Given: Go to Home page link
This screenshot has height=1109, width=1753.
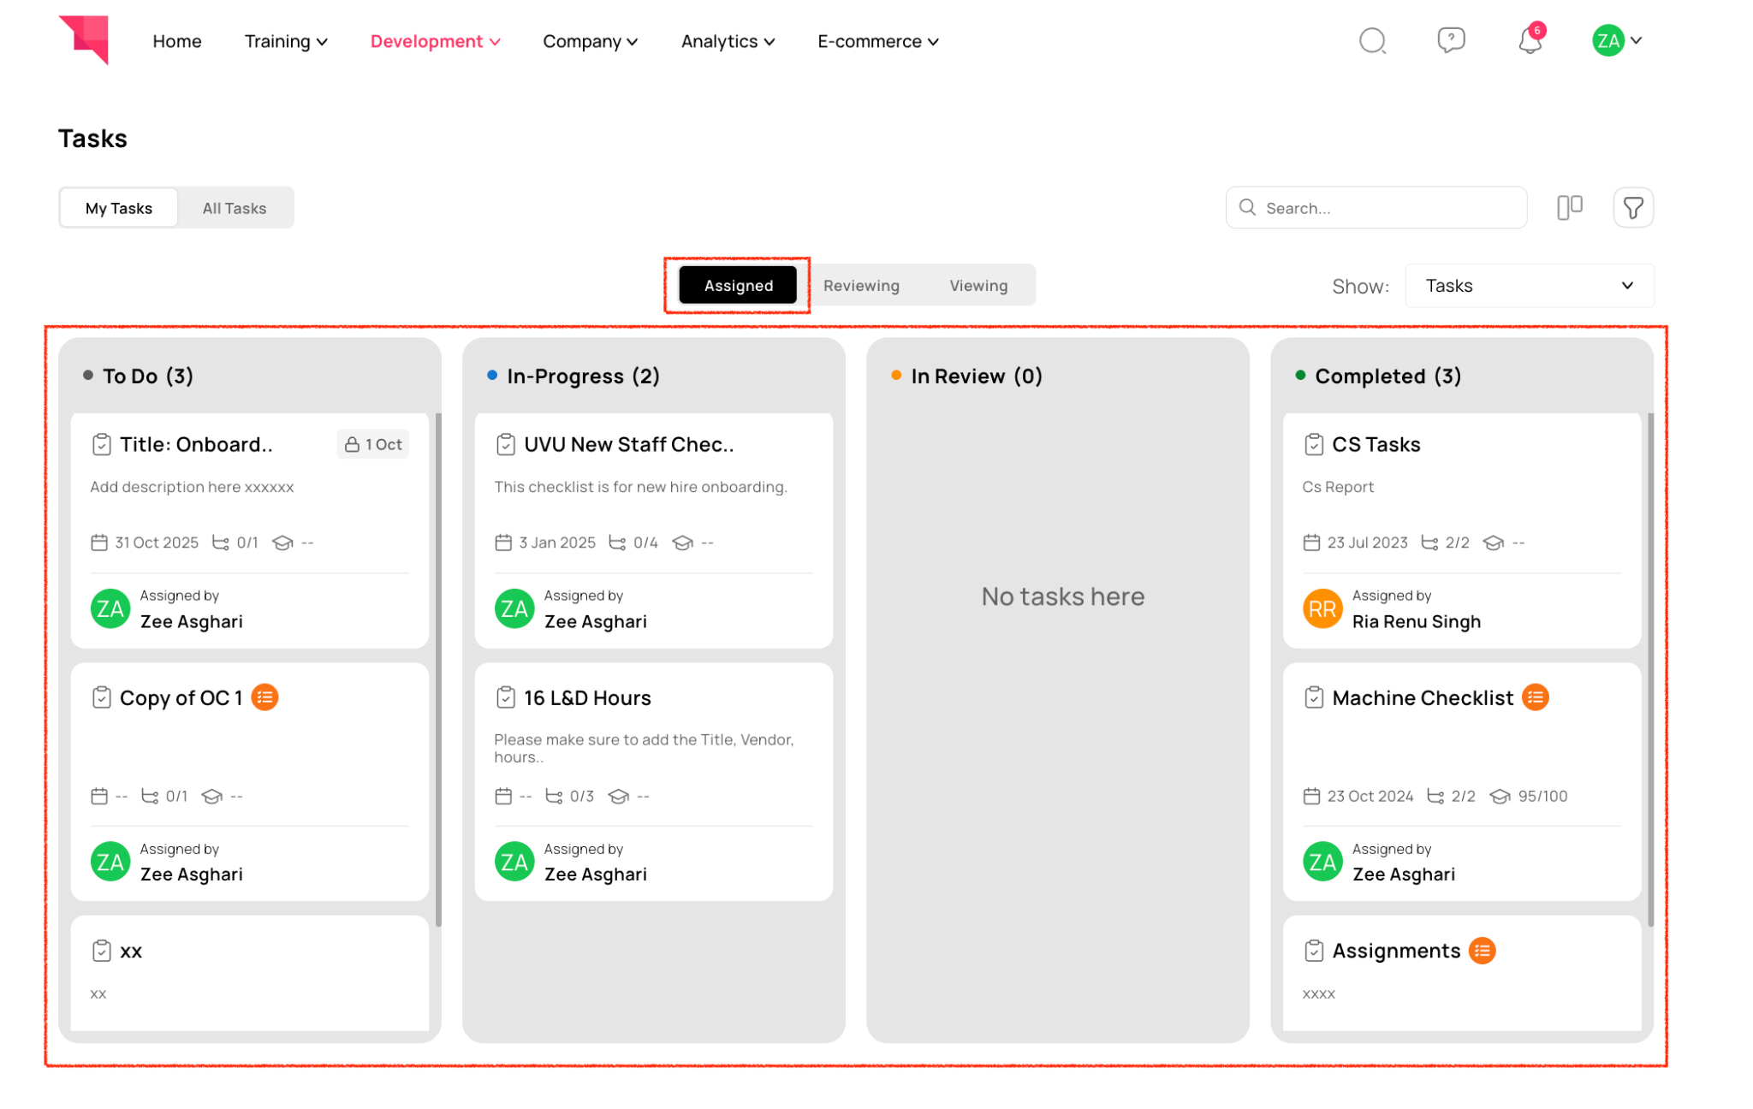Looking at the screenshot, I should (x=177, y=41).
